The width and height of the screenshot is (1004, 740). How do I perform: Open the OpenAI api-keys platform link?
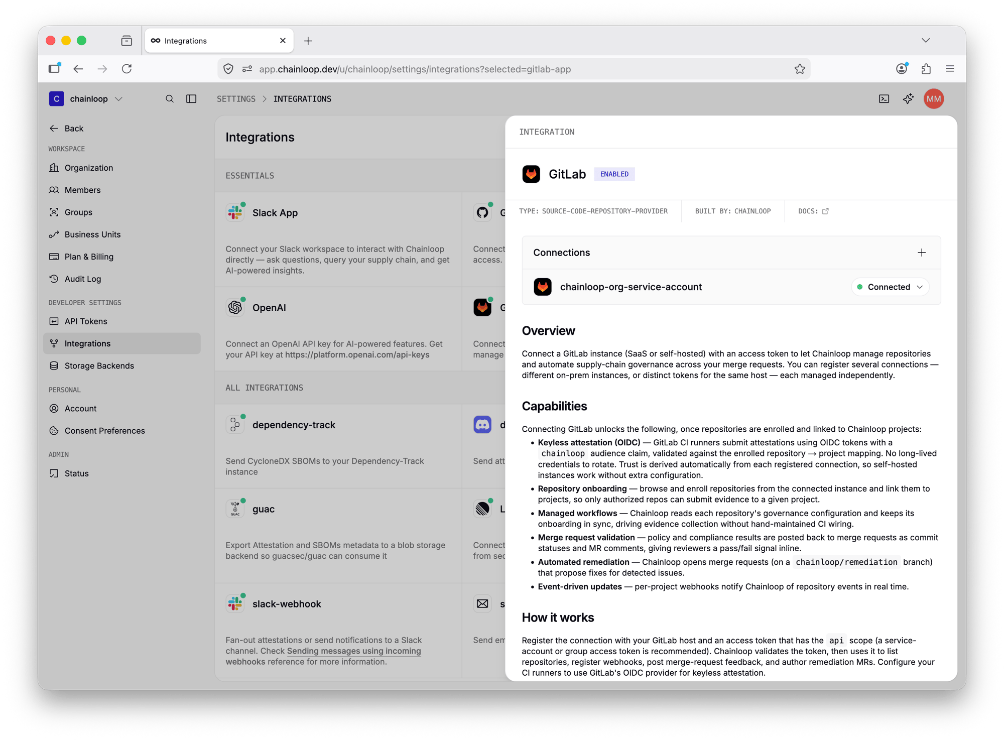pos(357,355)
